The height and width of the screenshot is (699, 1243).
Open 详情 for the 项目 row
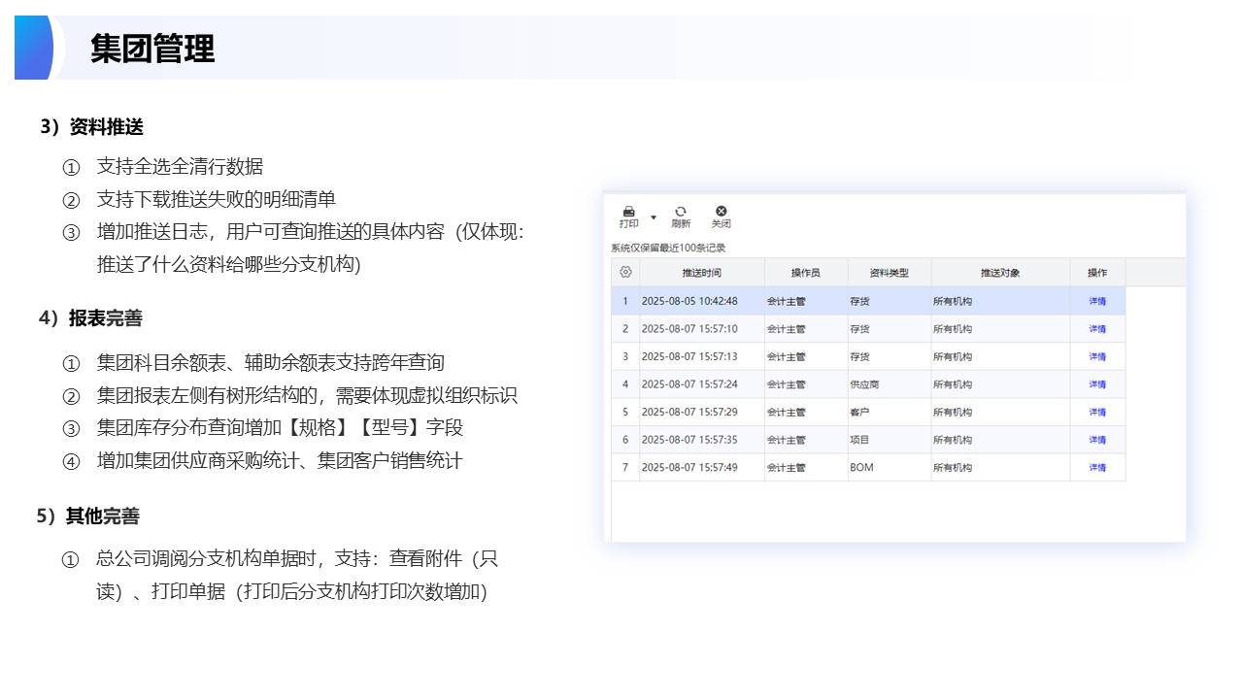(1097, 440)
